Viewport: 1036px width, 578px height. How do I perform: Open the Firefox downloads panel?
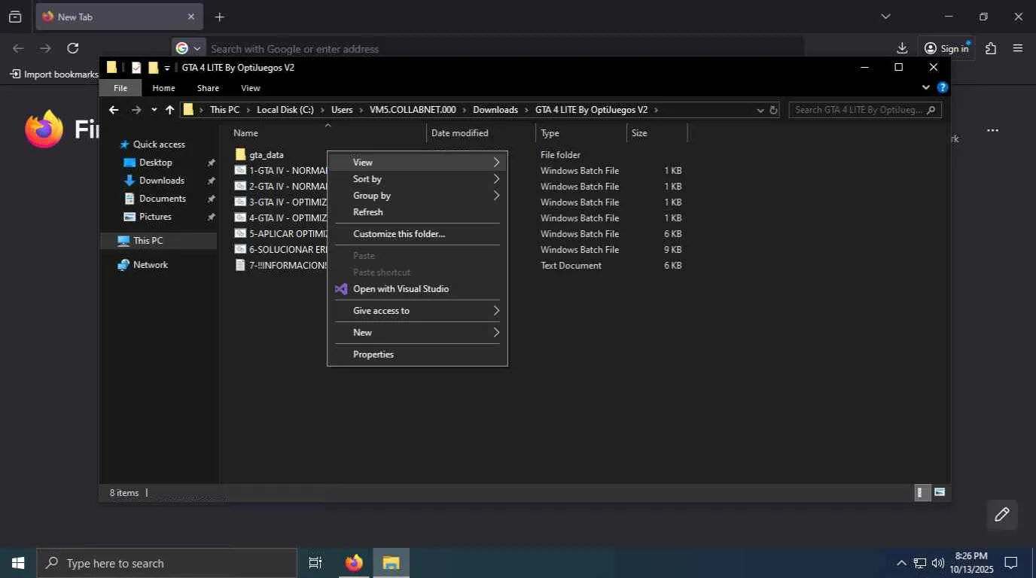point(902,48)
